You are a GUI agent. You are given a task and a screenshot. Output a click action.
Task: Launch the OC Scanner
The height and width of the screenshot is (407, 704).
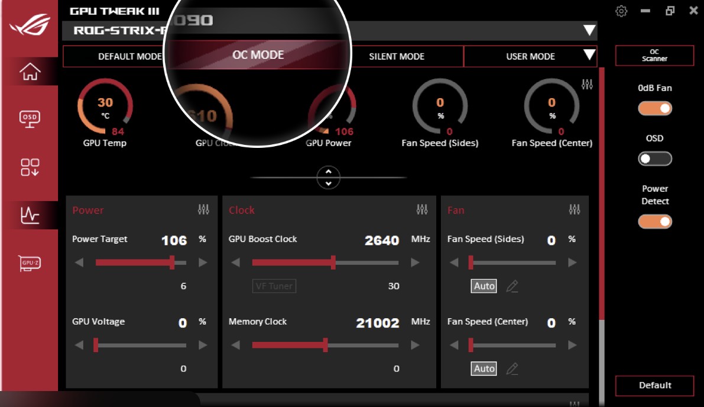(654, 56)
